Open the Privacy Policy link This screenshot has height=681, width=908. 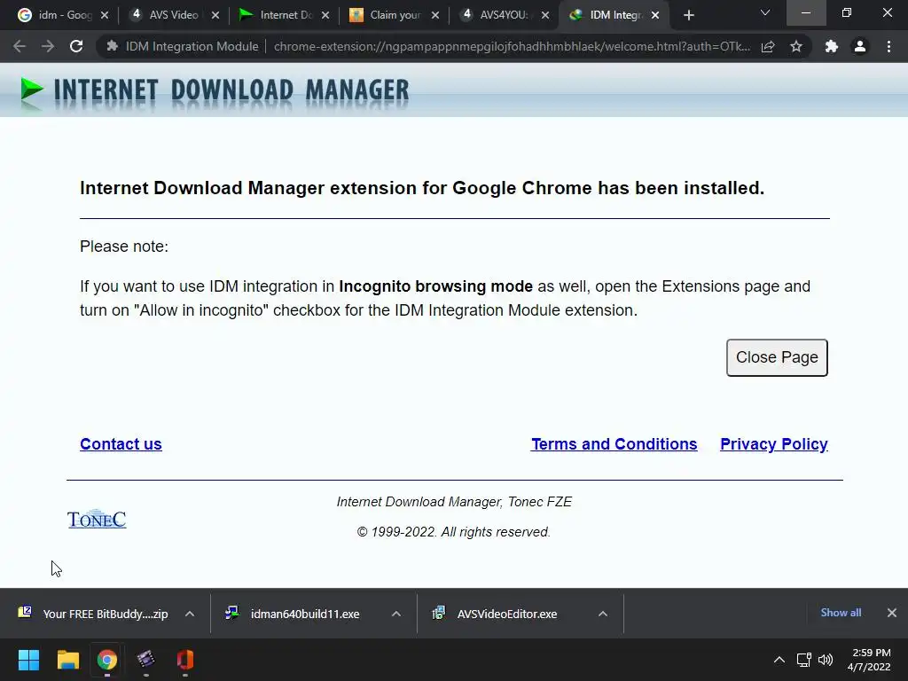774,444
